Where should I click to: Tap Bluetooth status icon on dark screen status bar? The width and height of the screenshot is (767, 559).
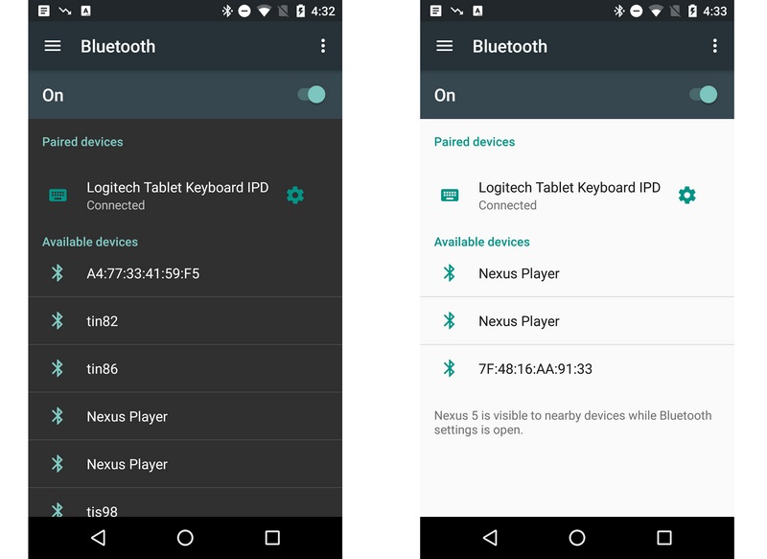click(227, 11)
